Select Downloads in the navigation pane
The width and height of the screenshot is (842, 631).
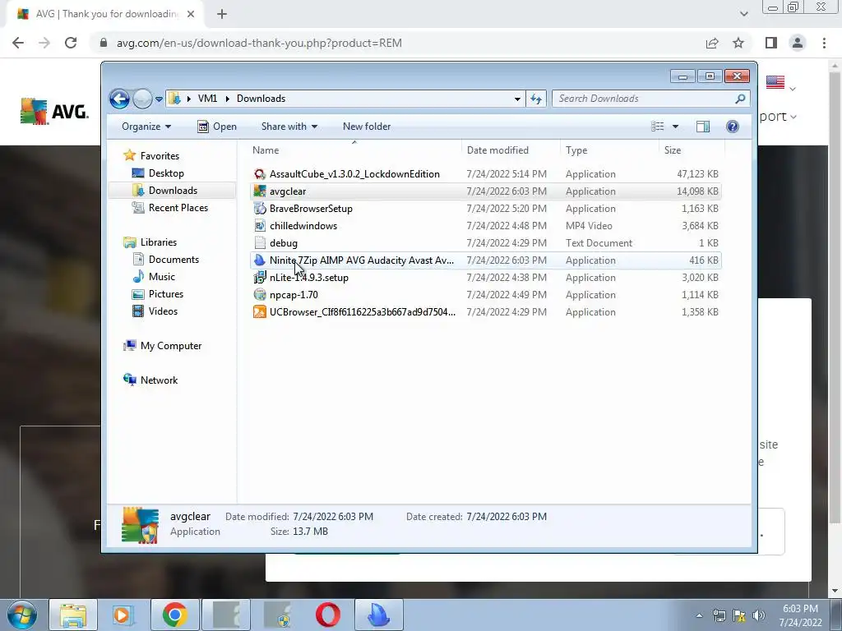click(172, 190)
